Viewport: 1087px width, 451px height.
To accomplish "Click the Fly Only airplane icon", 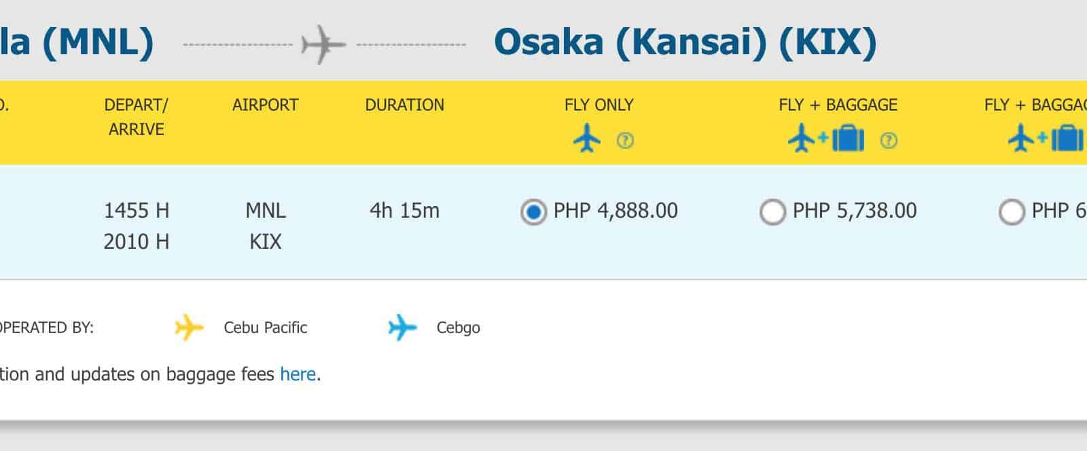I will 587,140.
